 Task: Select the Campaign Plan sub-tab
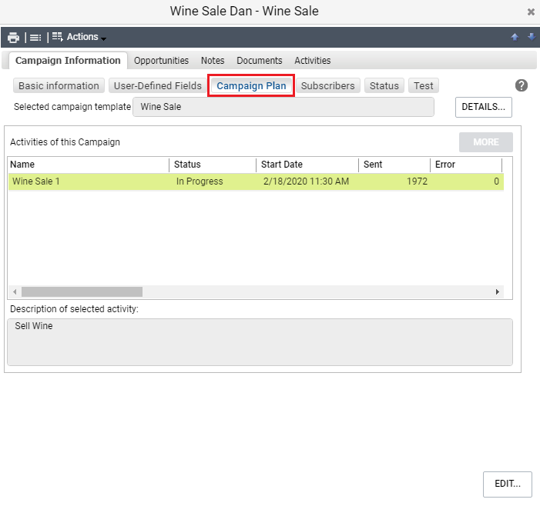251,85
